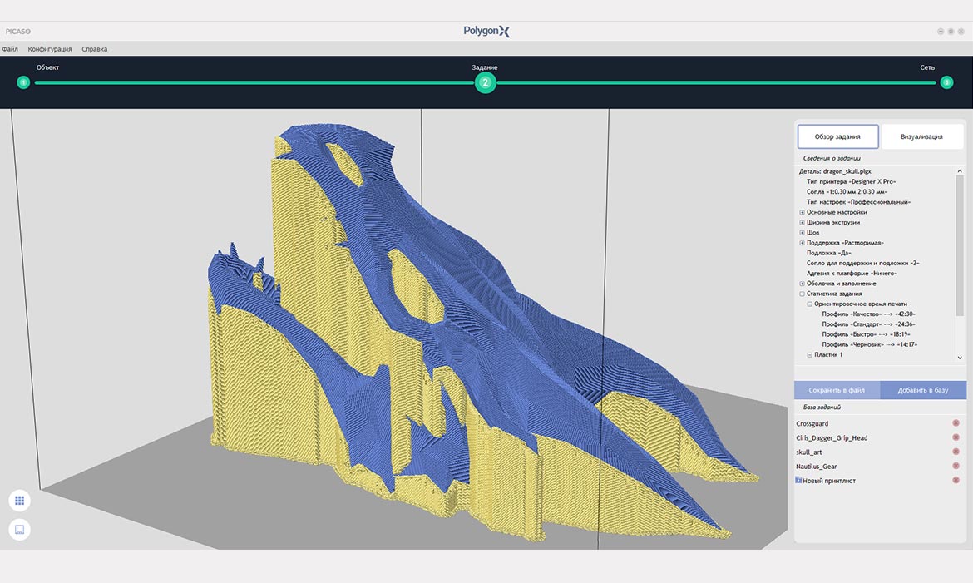Expand the Ширина экструзии node
This screenshot has width=973, height=583.
[x=802, y=222]
